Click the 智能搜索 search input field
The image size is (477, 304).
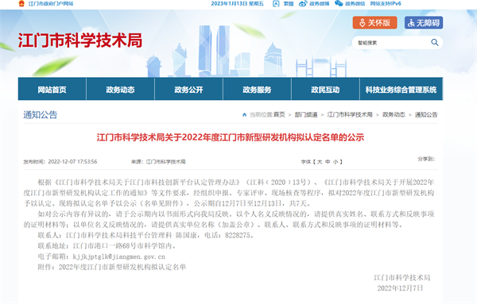[x=393, y=43]
